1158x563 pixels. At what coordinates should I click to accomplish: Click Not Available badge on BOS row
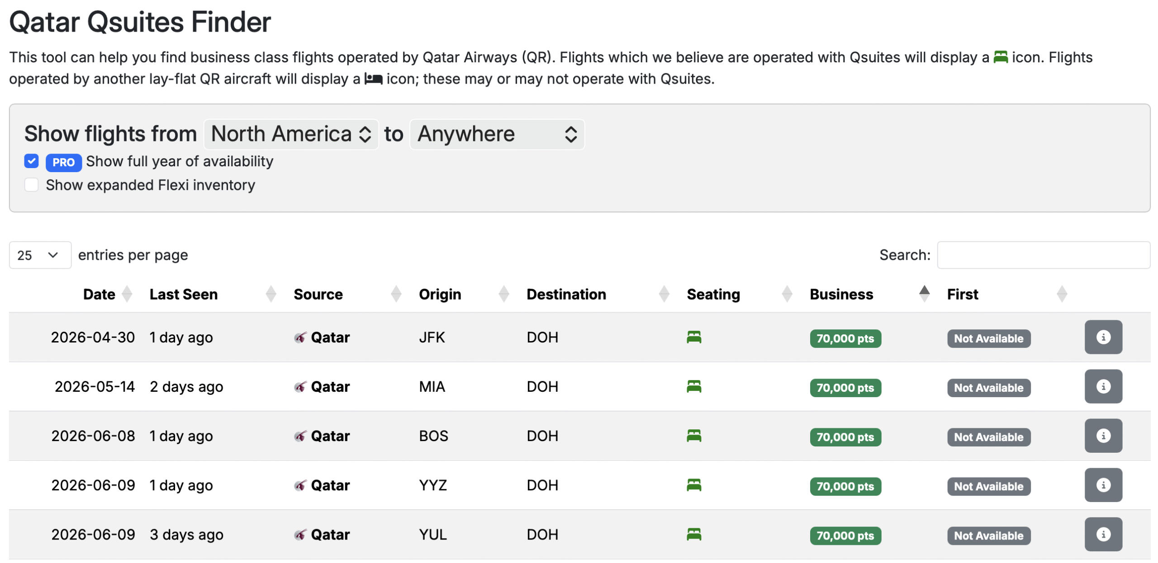pyautogui.click(x=988, y=437)
